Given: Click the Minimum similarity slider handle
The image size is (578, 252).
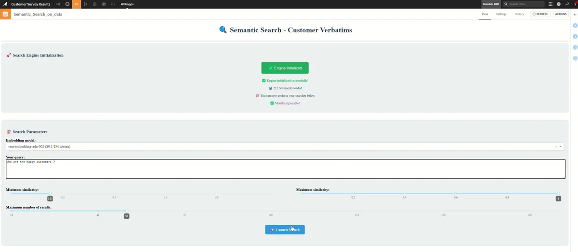Looking at the screenshot, I should click(50, 194).
